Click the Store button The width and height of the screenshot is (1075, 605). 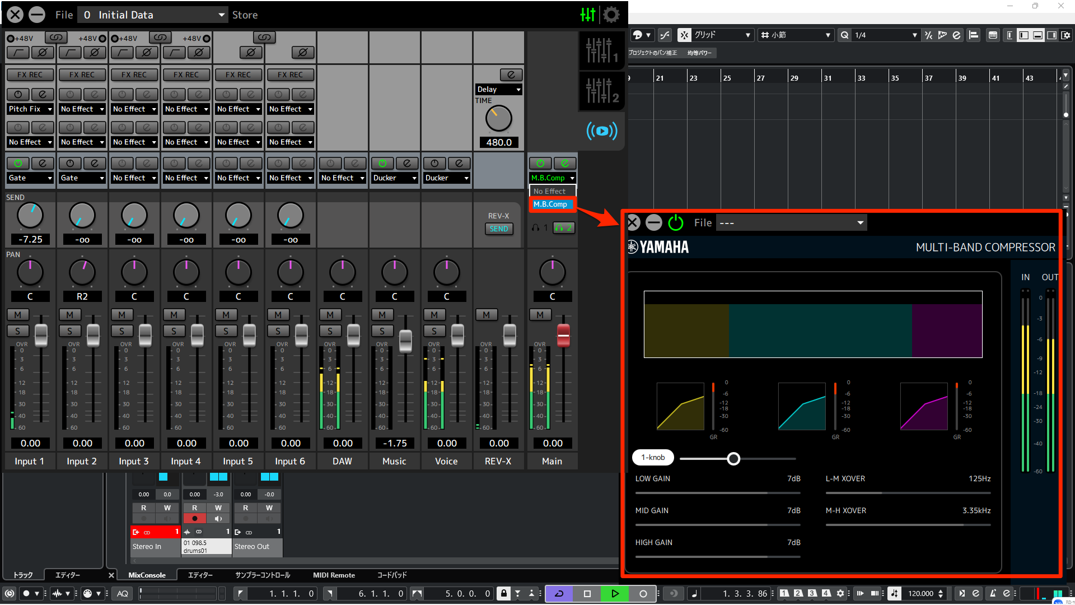[245, 15]
